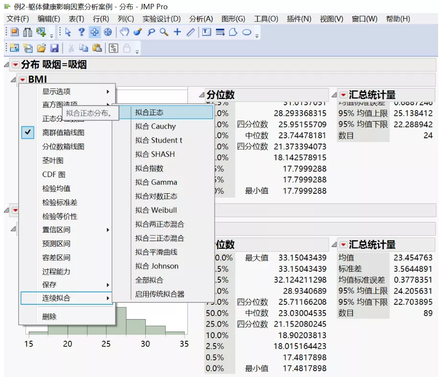Viewport: 441px width, 377px height.
Task: Select the Text annotation tool
Action: click(x=207, y=32)
